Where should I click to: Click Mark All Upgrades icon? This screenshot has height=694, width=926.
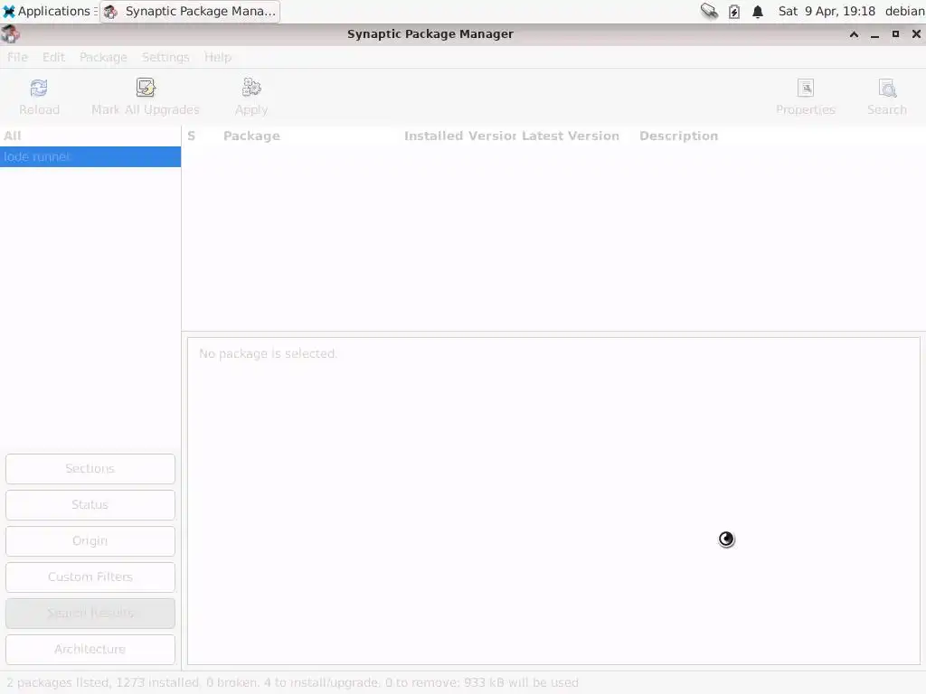pyautogui.click(x=146, y=88)
